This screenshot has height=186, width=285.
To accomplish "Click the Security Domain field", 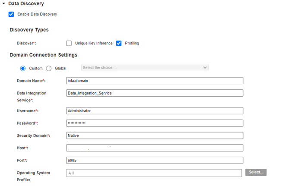I will coord(155,136).
